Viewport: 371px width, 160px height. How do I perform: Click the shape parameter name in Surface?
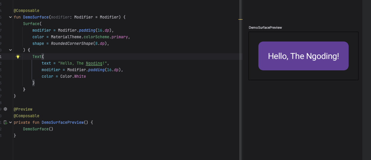(x=38, y=43)
